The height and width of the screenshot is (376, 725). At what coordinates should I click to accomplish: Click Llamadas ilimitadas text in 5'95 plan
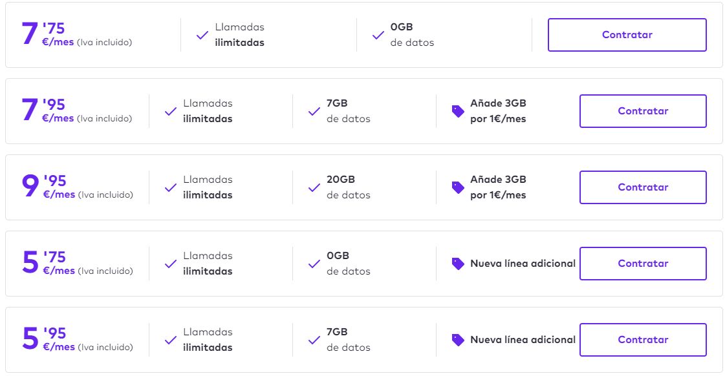[207, 340]
